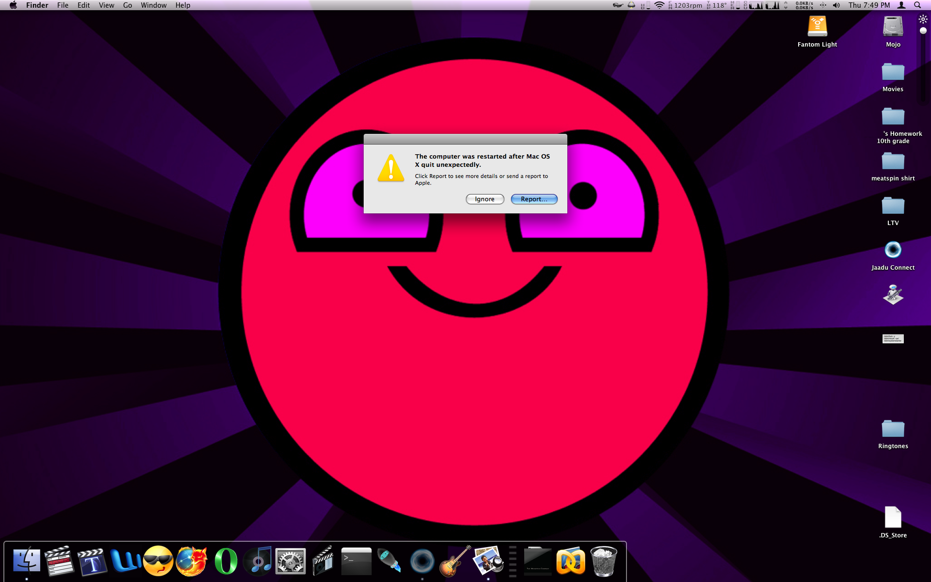Open Microsoft Word from the Dock
Image resolution: width=931 pixels, height=582 pixels.
click(125, 561)
